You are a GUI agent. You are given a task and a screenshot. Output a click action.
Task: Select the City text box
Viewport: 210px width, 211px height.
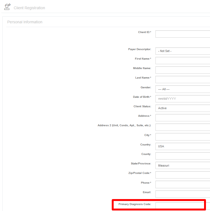[x=183, y=137]
